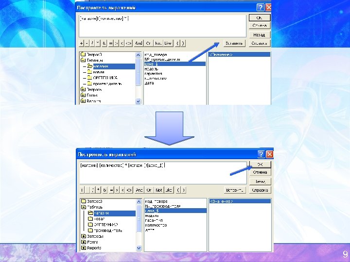The height and width of the screenshot is (262, 350).
Task: Insert the not-equal <> operator in the upper dialog
Action: (128, 43)
